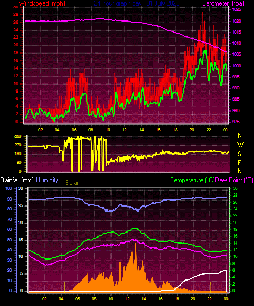The image size is (254, 306).
Task: Click the S compass label
Action: [x=240, y=154]
